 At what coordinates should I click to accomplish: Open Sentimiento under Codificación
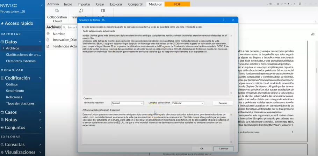coord(15,91)
